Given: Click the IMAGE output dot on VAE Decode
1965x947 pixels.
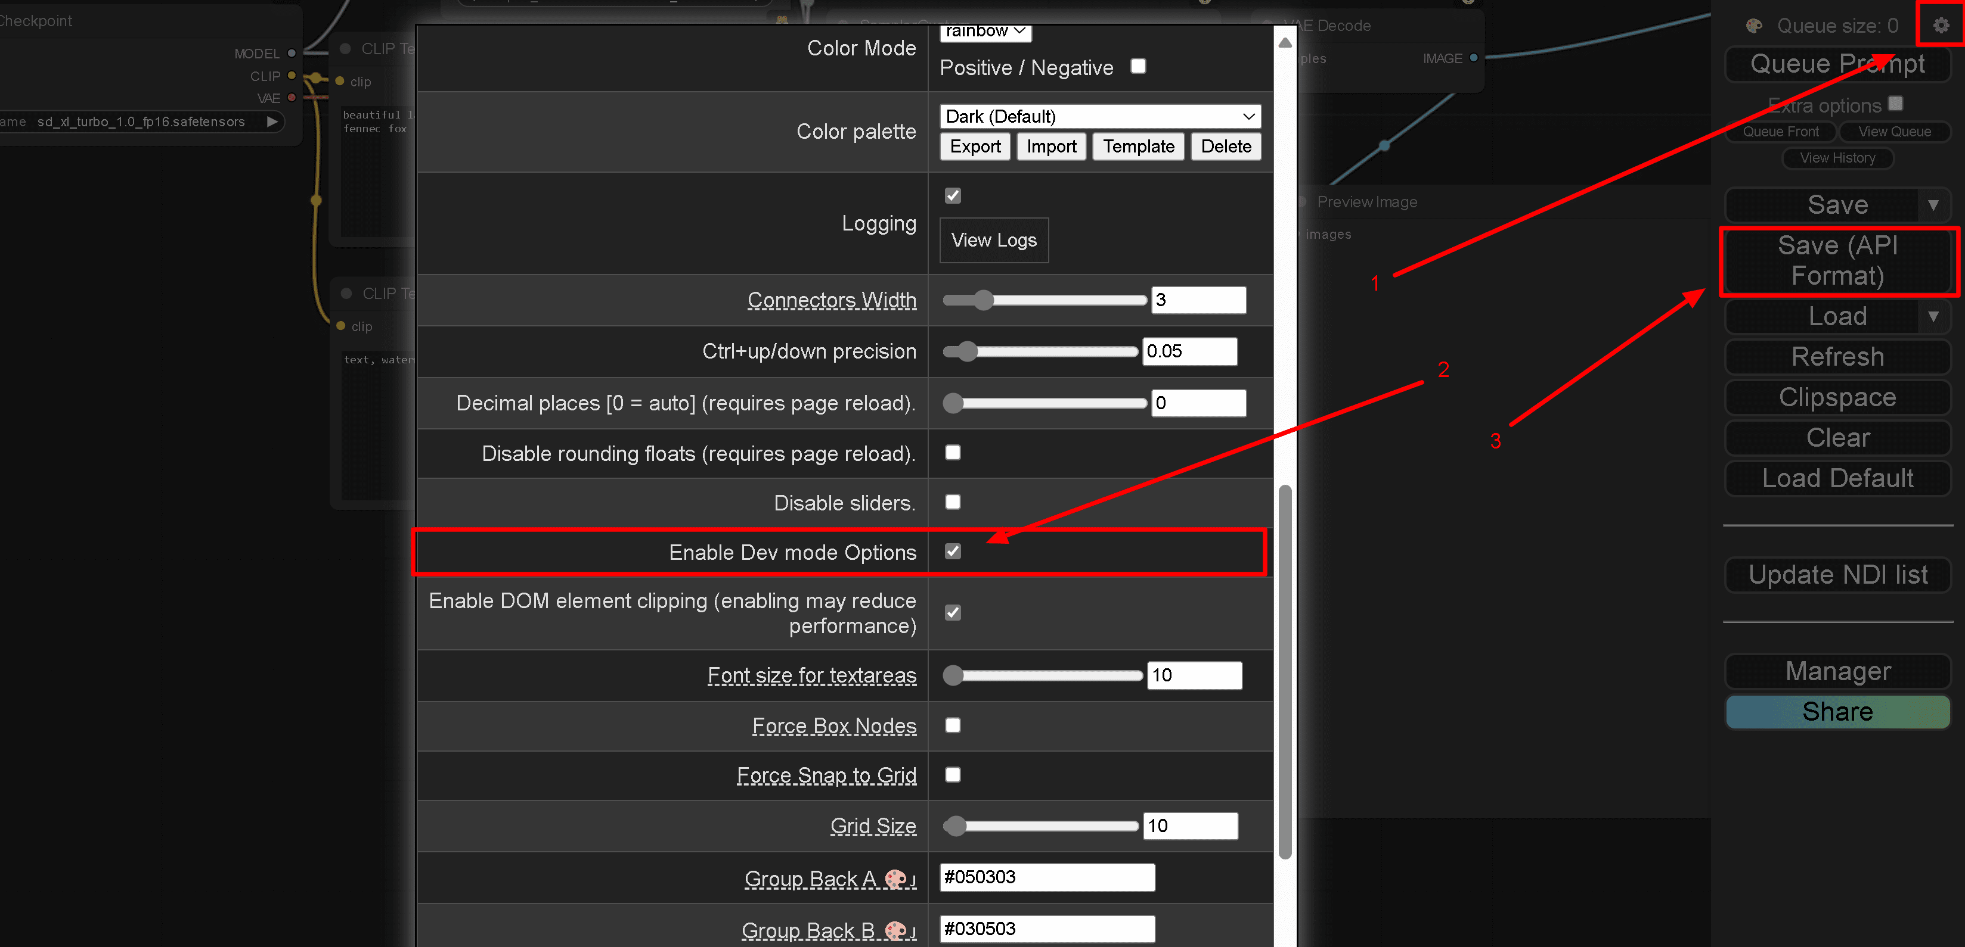Looking at the screenshot, I should pyautogui.click(x=1473, y=58).
